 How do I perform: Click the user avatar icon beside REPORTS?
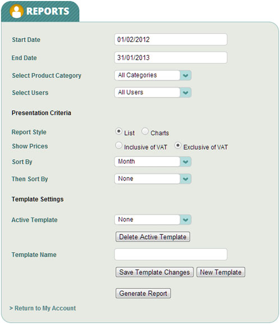click(16, 11)
